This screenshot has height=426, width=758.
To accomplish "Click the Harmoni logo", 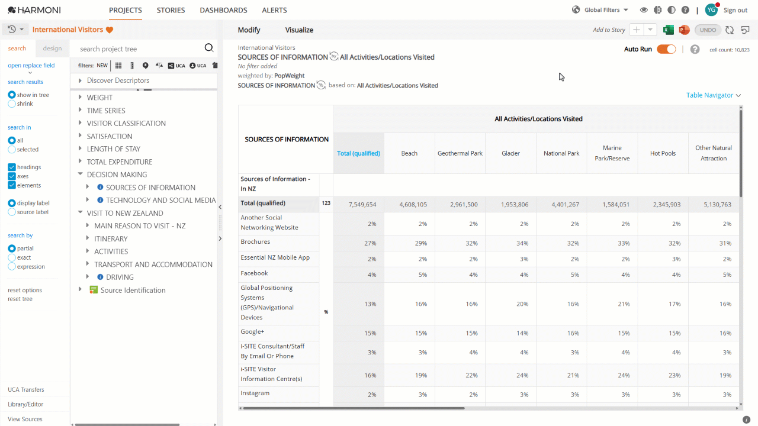I will point(34,10).
